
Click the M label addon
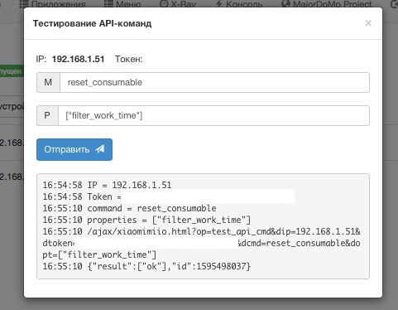[x=48, y=82]
